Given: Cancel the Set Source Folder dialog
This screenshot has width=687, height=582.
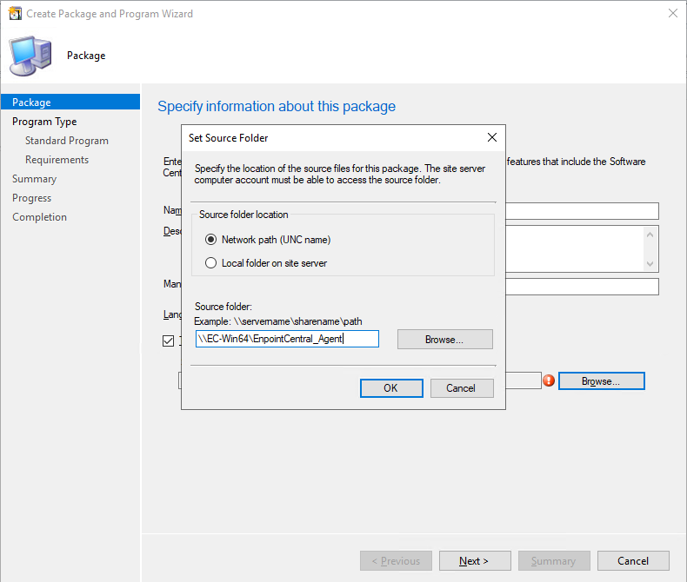Looking at the screenshot, I should (x=461, y=388).
